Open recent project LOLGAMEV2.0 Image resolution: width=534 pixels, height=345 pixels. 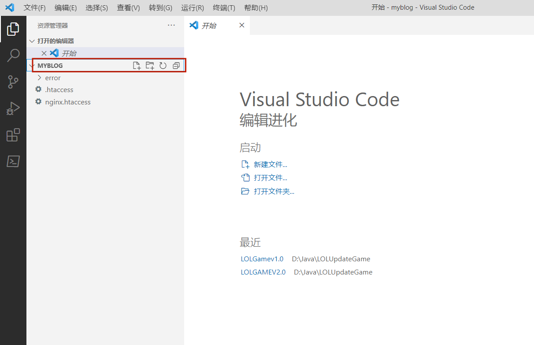pos(263,272)
